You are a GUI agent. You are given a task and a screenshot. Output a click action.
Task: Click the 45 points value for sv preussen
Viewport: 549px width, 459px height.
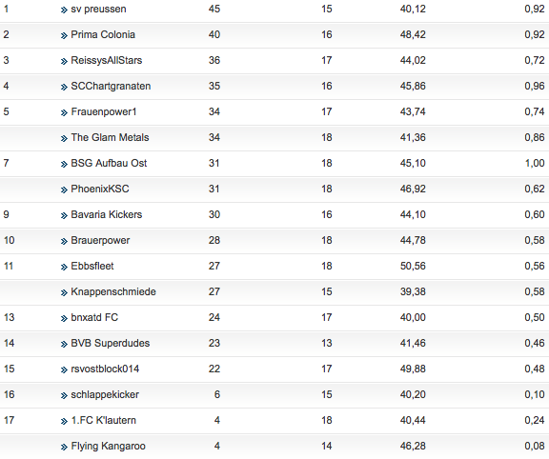(214, 9)
